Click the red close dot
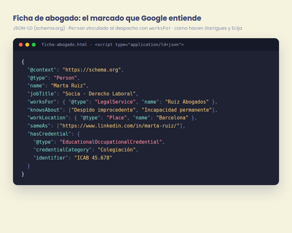This screenshot has height=233, width=292. [x=21, y=45]
